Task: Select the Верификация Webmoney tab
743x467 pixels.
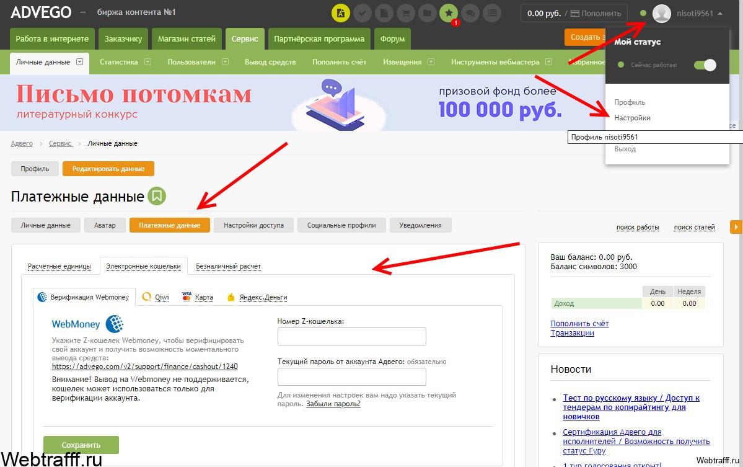Action: [x=84, y=297]
